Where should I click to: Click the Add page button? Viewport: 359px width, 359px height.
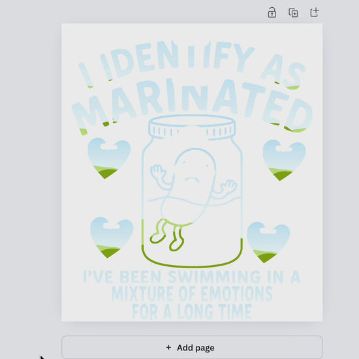[x=192, y=347]
